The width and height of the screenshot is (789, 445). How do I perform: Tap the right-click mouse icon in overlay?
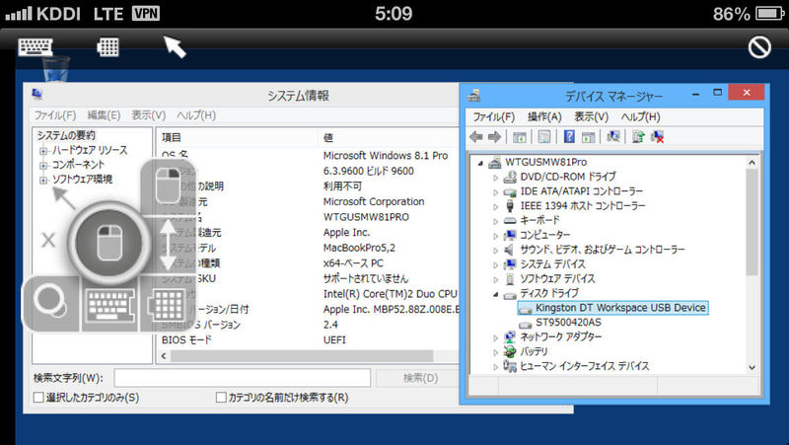pos(168,185)
